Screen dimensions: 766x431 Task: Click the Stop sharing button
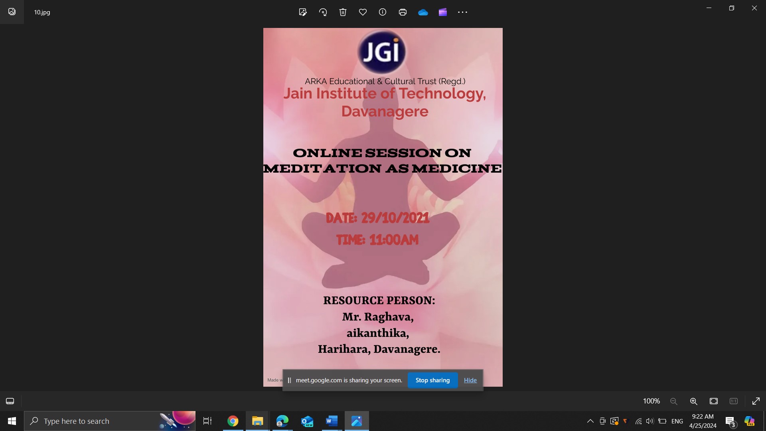(x=432, y=380)
